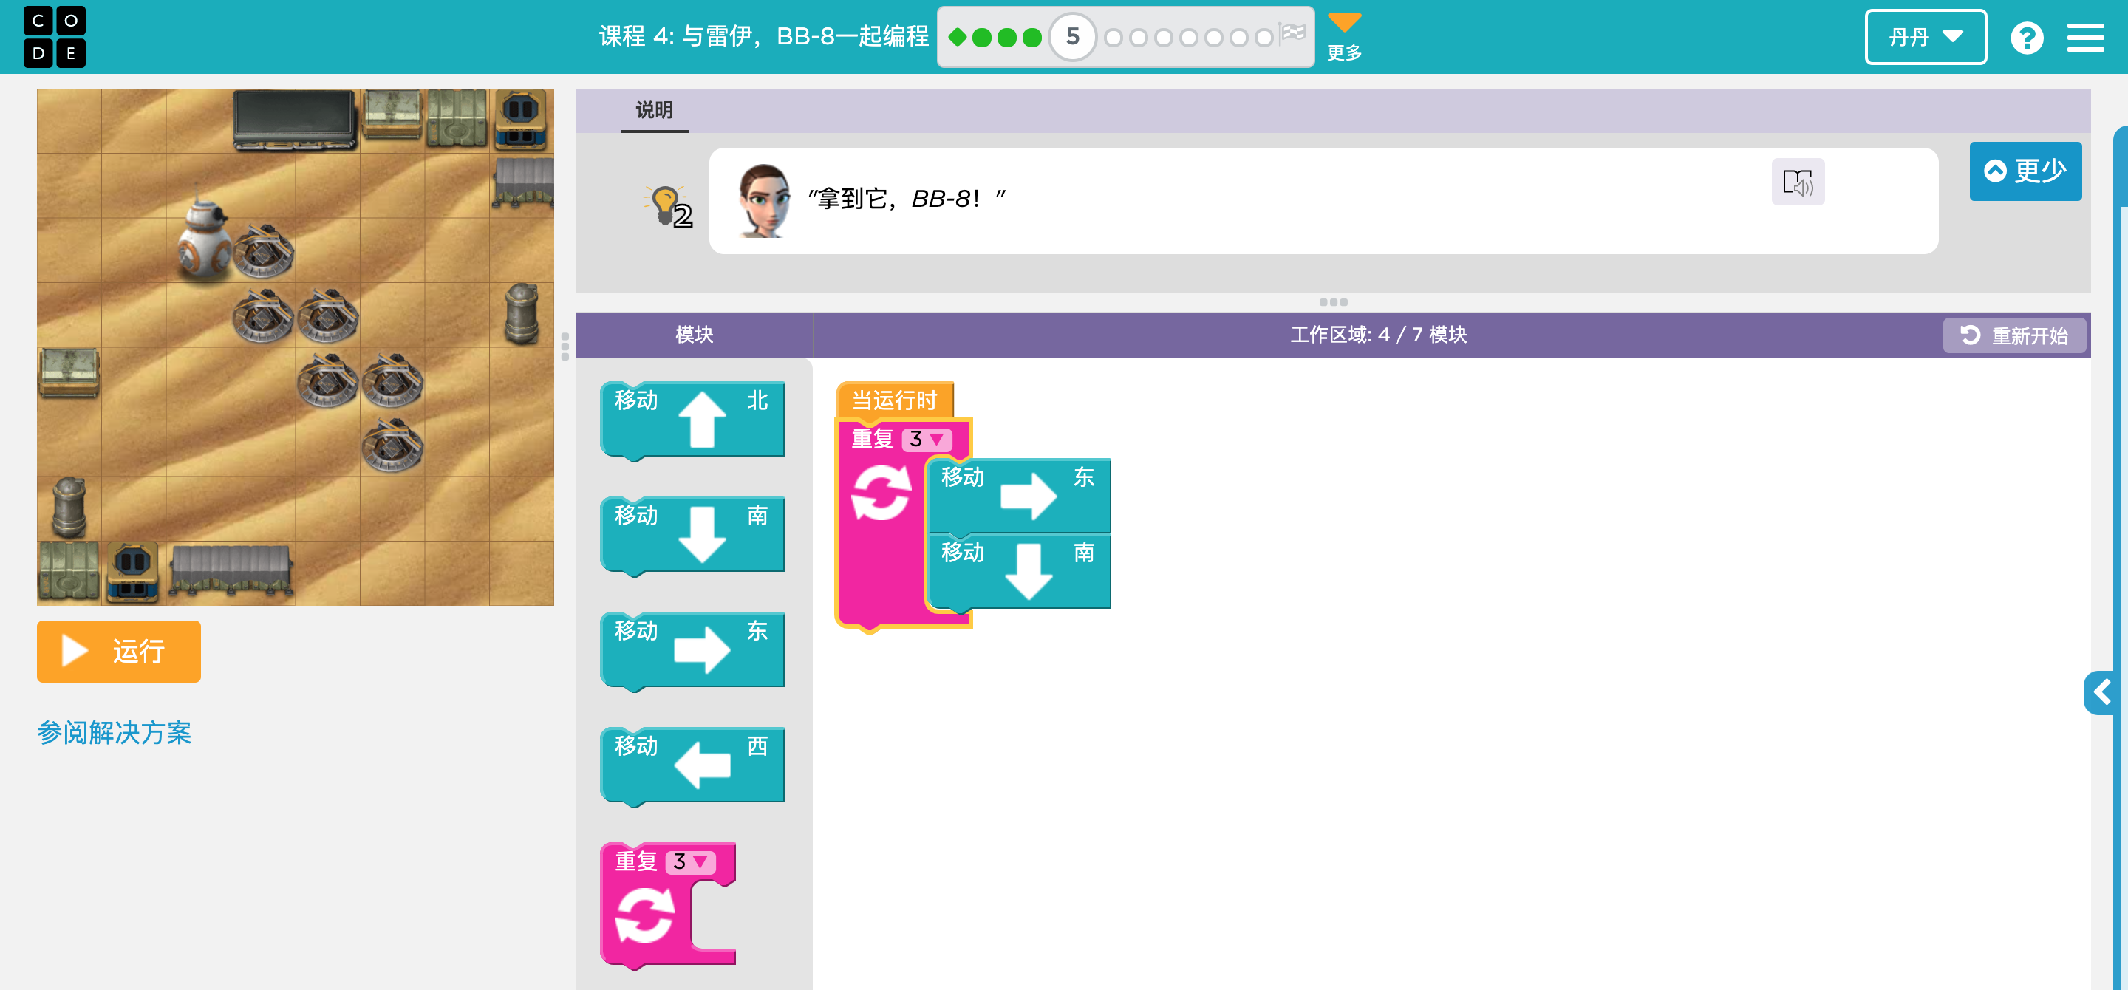Go to the third completed green level dot
2128x990 pixels.
tap(1007, 37)
